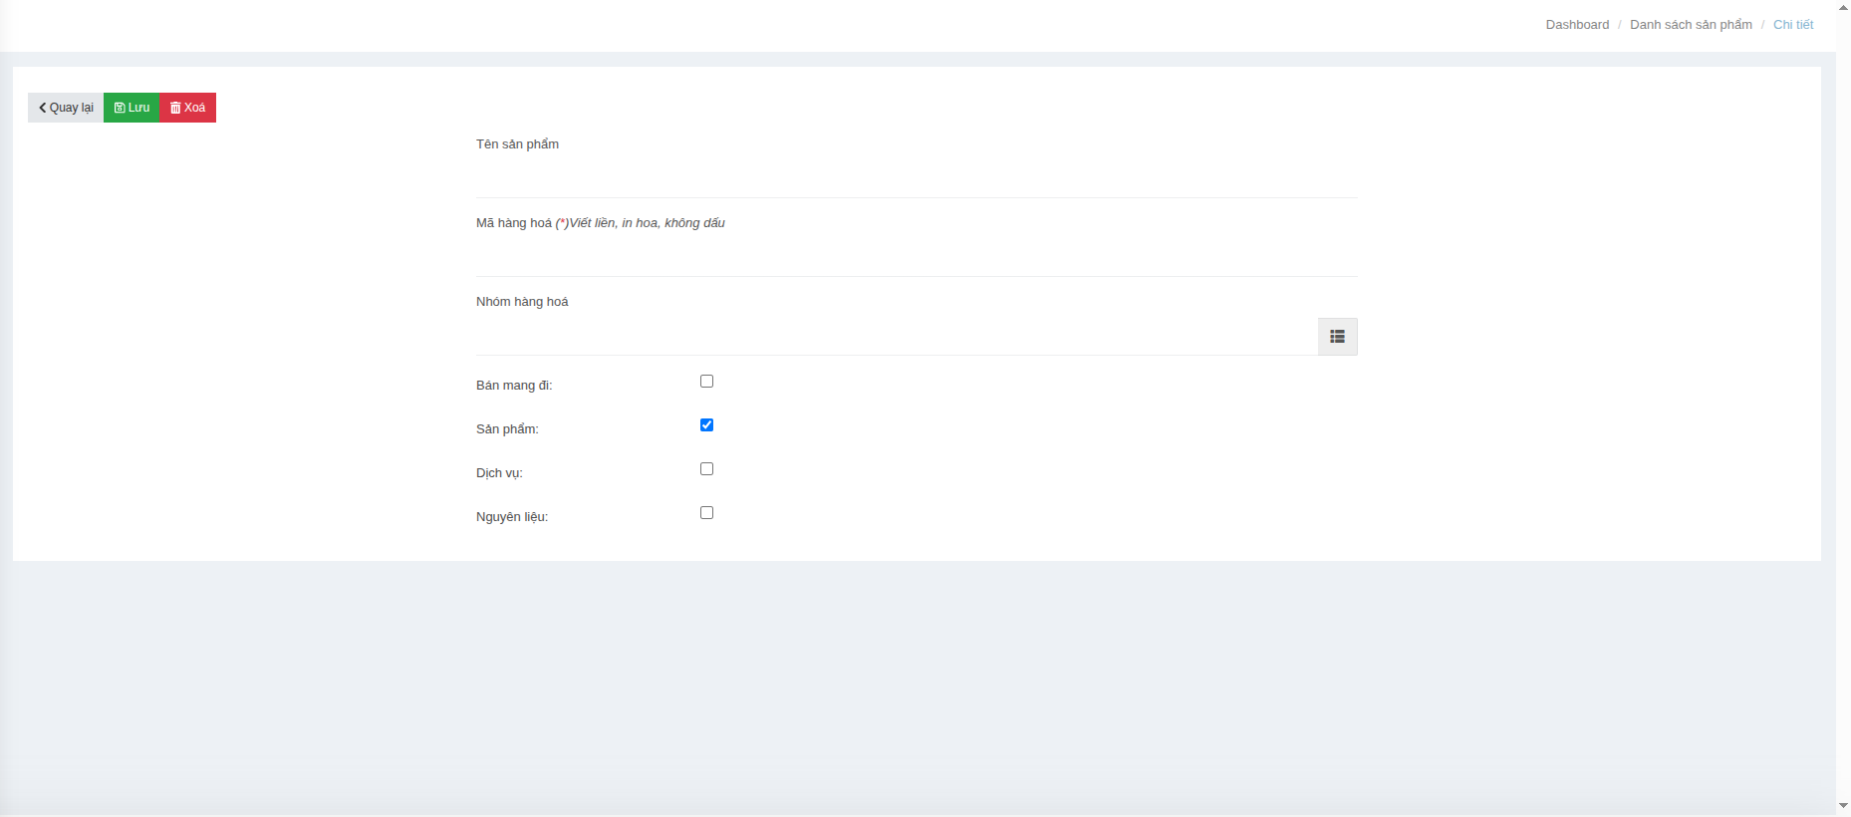Screen dimensions: 1851x817
Task: Save the product with Lưu button
Action: coord(132,108)
